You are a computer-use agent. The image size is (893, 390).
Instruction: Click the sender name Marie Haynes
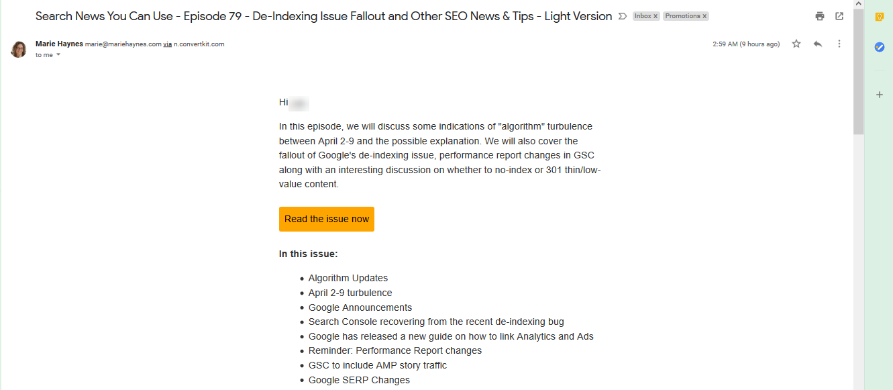[x=59, y=44]
